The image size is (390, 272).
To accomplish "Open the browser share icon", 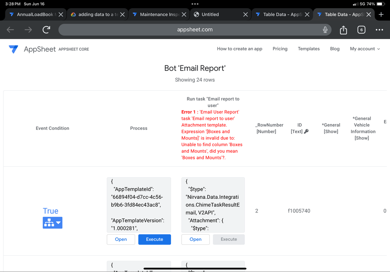I will click(x=343, y=30).
